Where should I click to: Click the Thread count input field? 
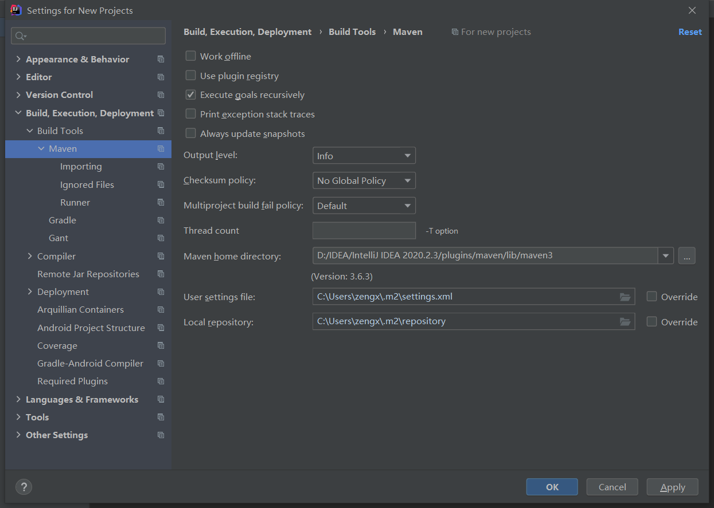364,230
